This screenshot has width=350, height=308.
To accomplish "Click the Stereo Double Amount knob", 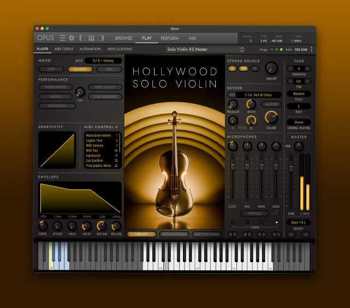I will pyautogui.click(x=271, y=68).
